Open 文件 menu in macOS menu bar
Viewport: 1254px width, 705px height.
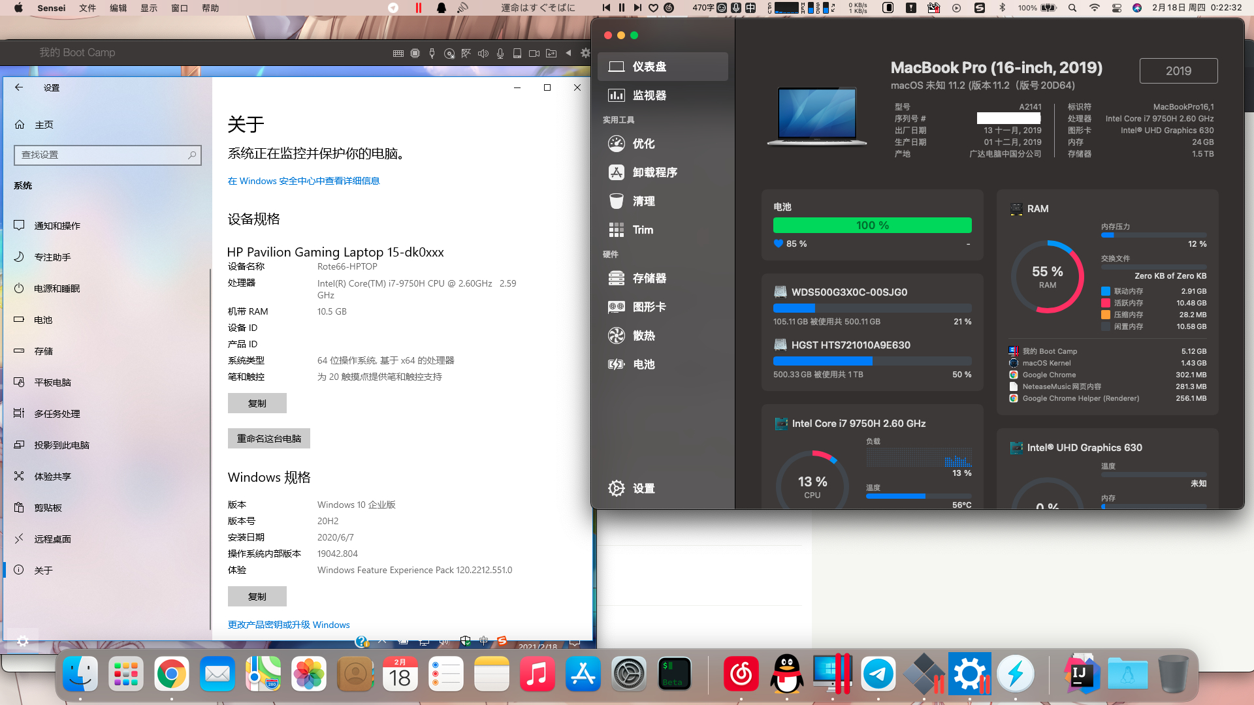(88, 8)
